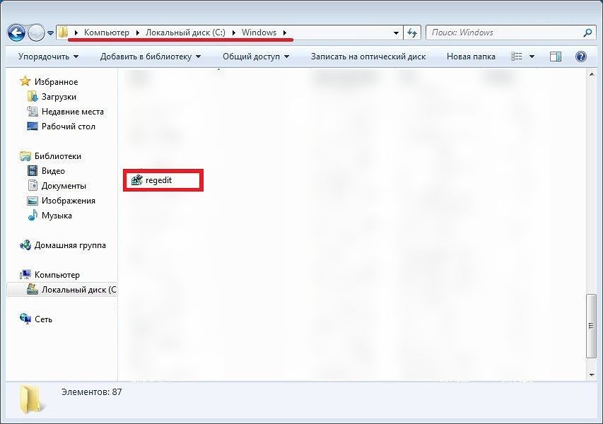The image size is (603, 424).
Task: Click the vertical scrollbar thumb
Action: (x=592, y=326)
